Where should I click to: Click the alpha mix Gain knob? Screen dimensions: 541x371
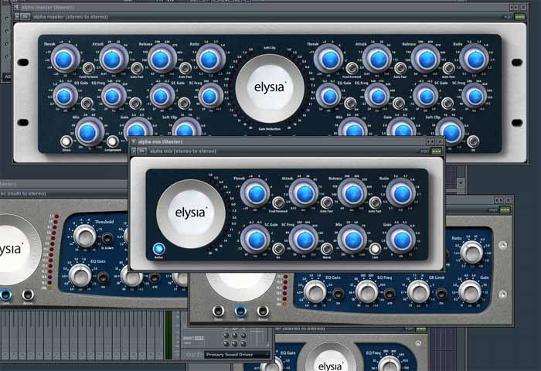pyautogui.click(x=401, y=239)
